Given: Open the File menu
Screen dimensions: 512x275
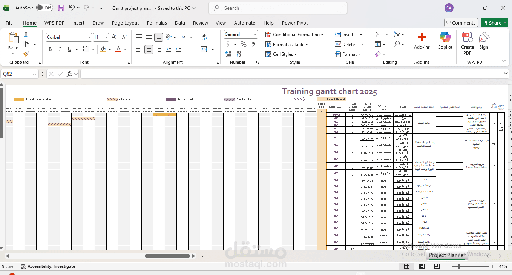Looking at the screenshot, I should [x=9, y=23].
